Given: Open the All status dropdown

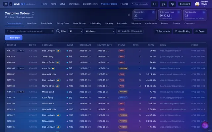Looking at the screenshot, I should click(75, 31).
